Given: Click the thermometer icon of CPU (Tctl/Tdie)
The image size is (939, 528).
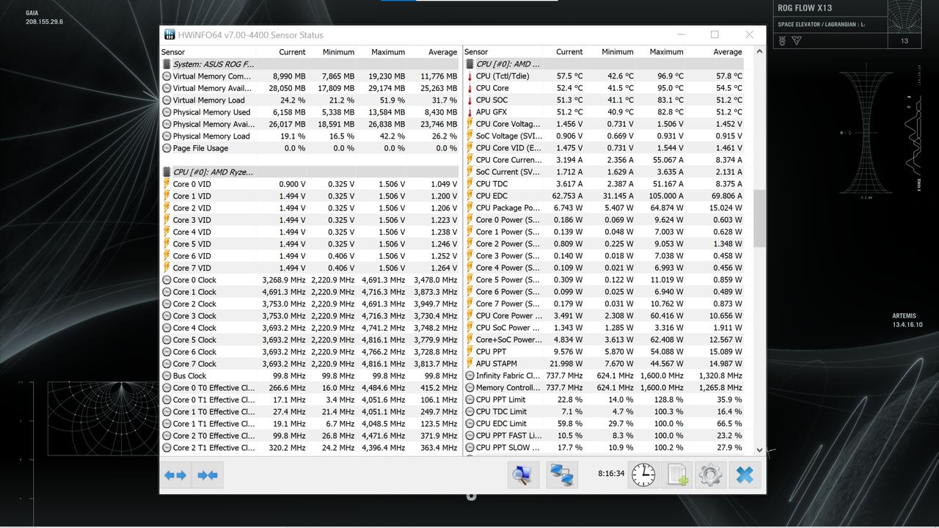Looking at the screenshot, I should click(x=470, y=76).
